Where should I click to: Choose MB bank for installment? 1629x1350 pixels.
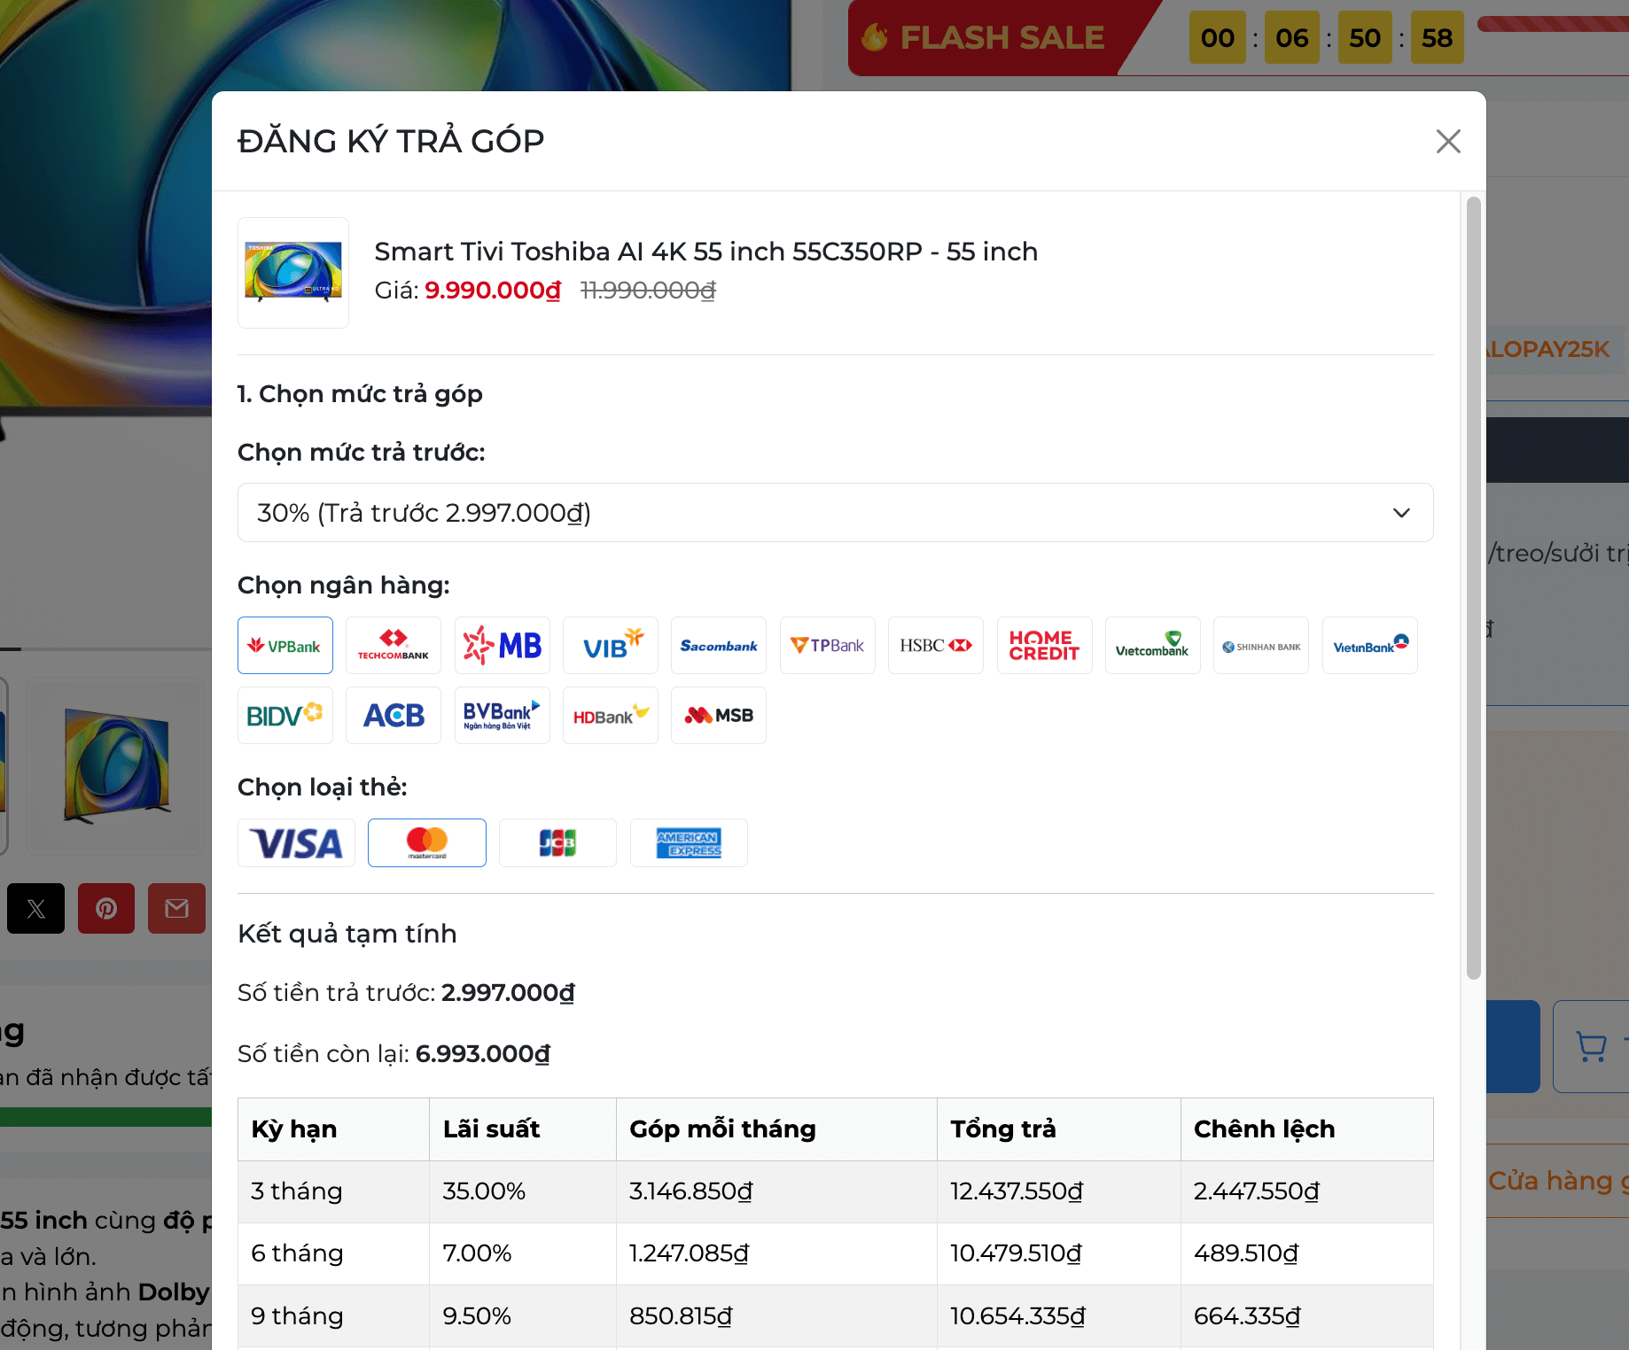pos(502,645)
